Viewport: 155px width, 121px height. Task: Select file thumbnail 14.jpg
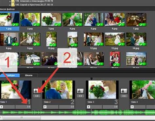coord(136,39)
